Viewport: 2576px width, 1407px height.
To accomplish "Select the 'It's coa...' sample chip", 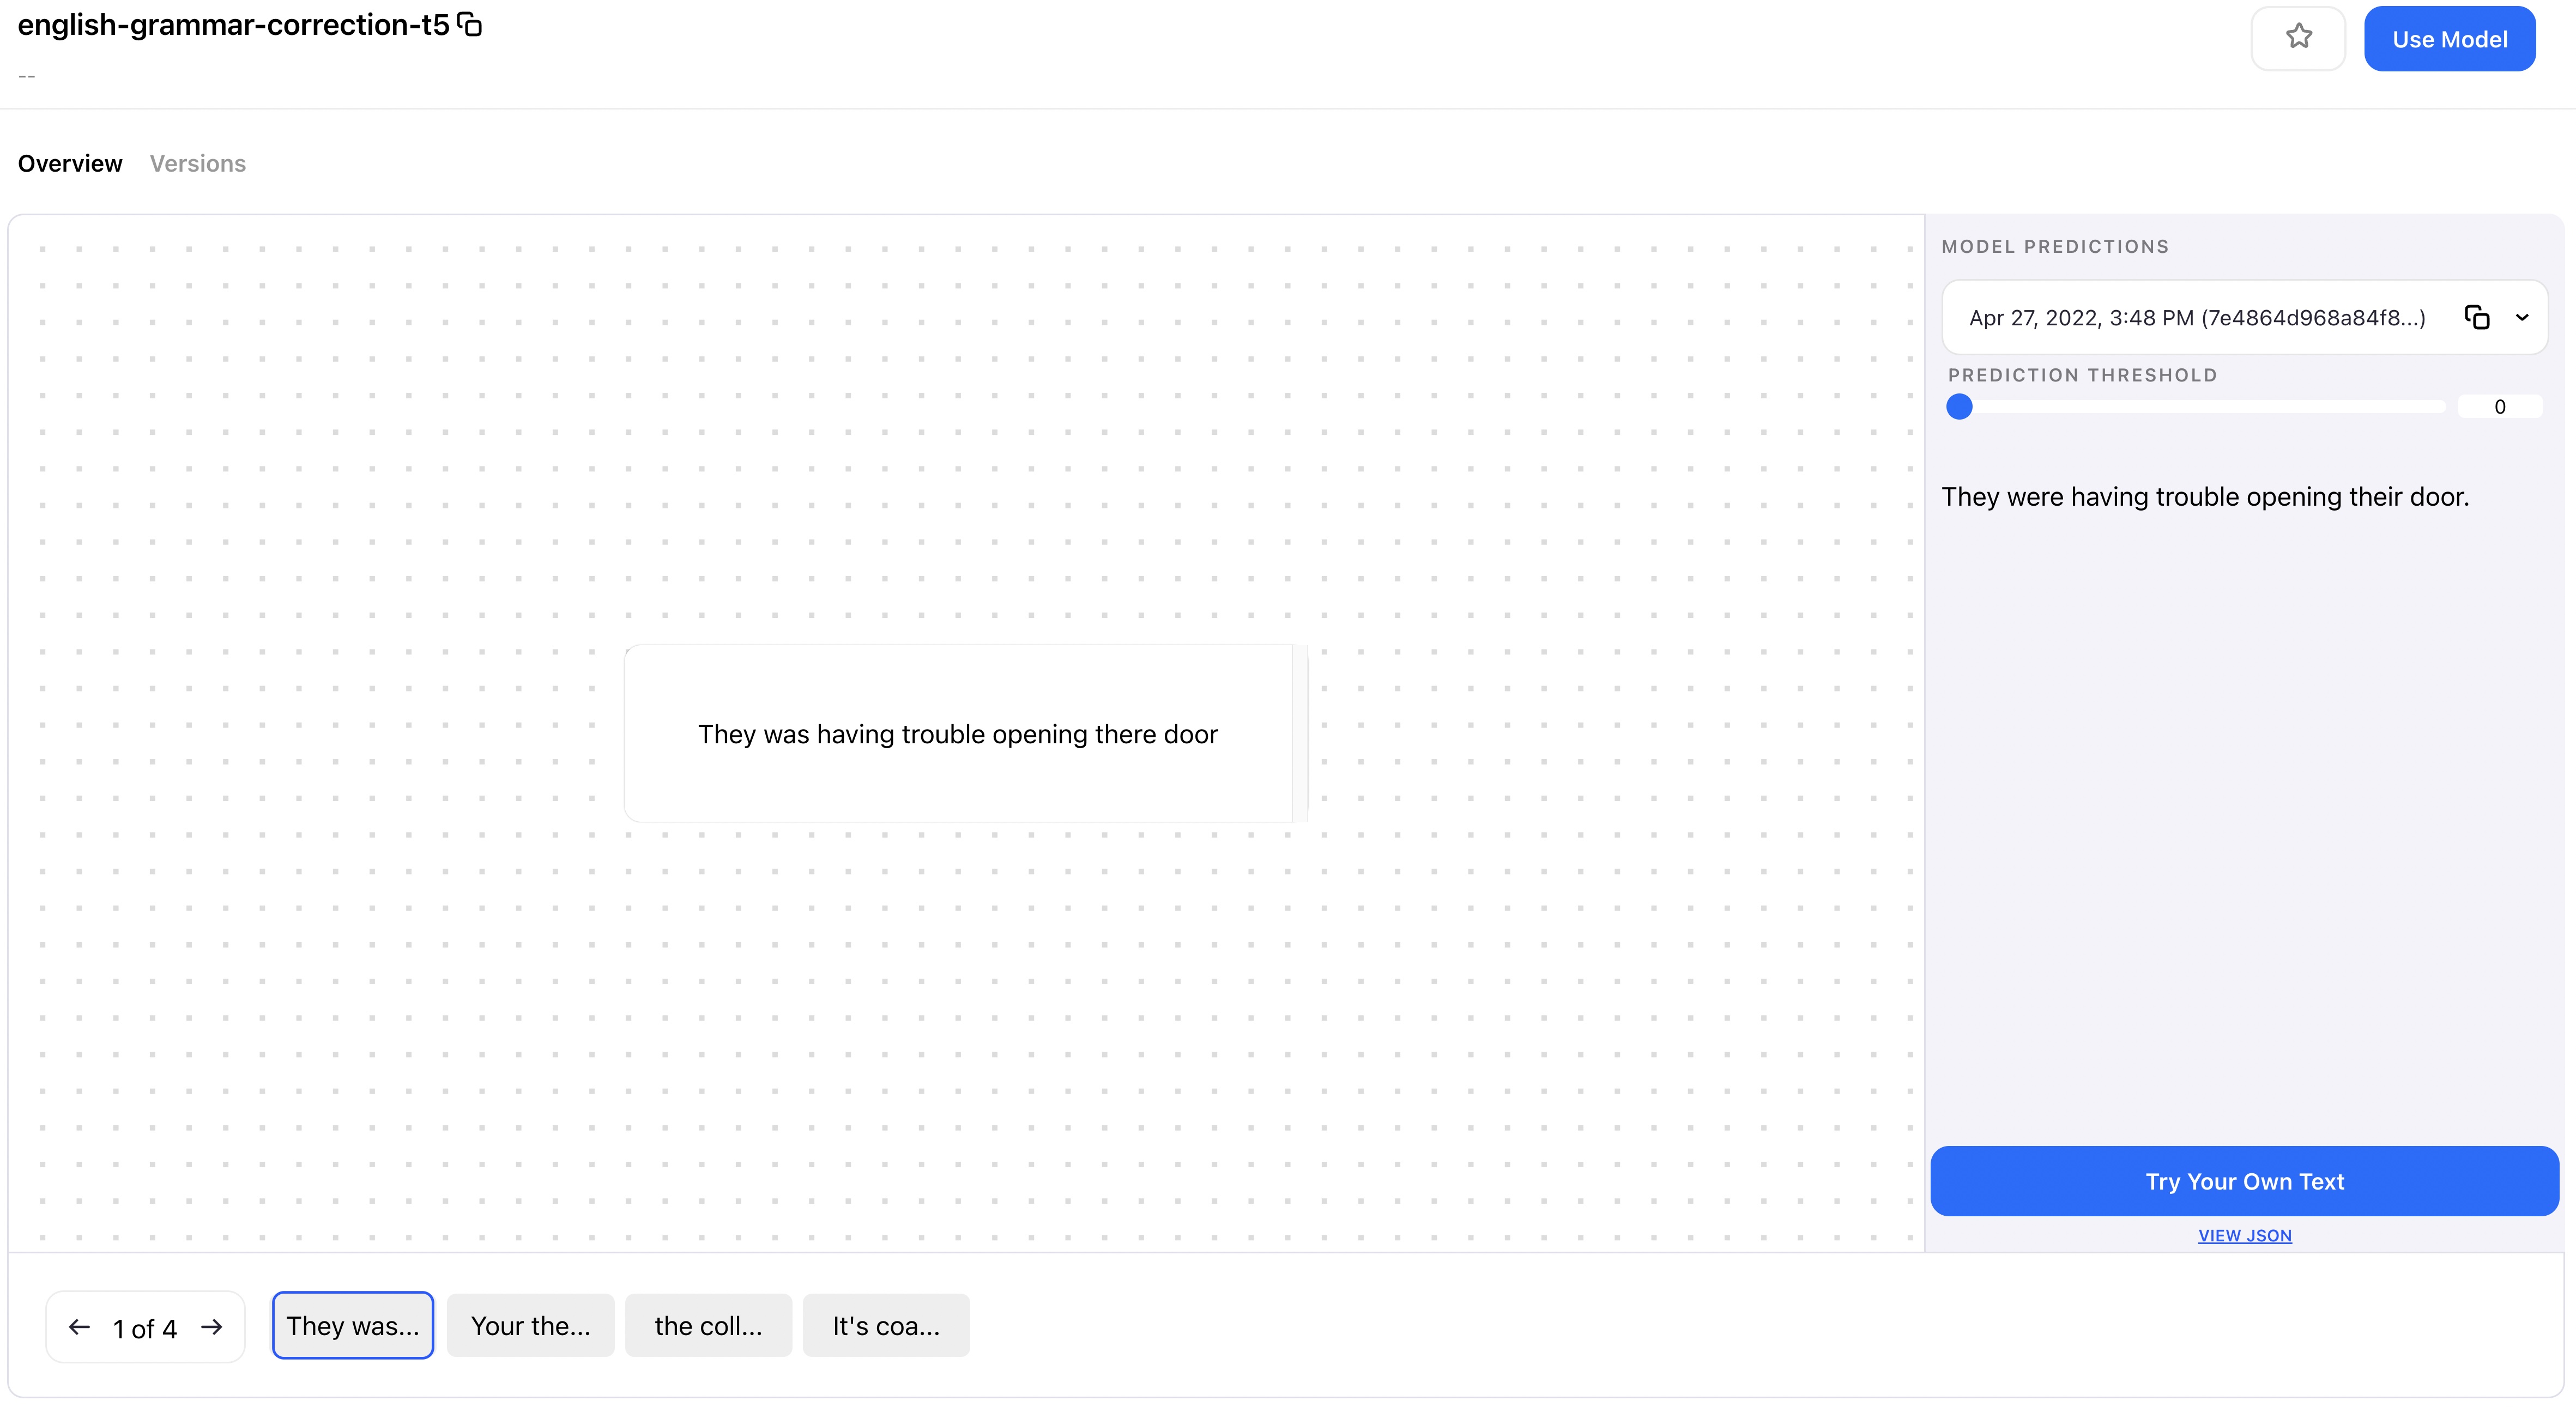I will (x=886, y=1326).
